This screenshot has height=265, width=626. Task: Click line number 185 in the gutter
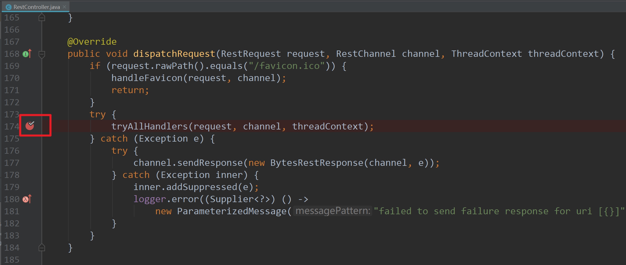(12, 260)
